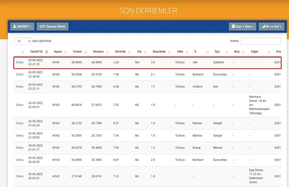Open Detay for the 21:29:03 Manisa earthquake
This screenshot has height=187, width=289.
click(20, 136)
